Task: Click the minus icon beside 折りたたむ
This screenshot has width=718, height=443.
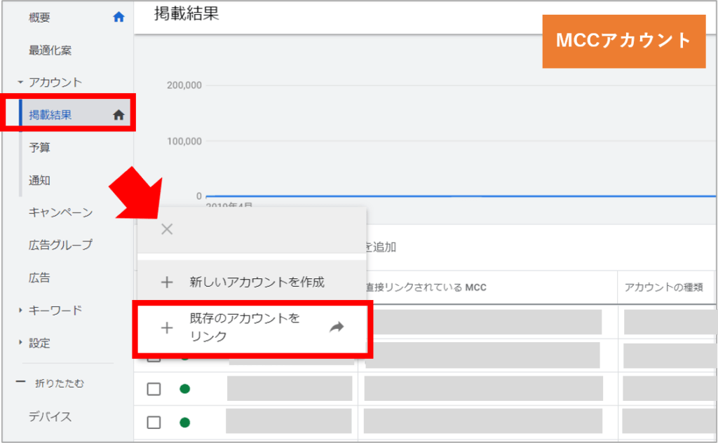Action: point(20,381)
